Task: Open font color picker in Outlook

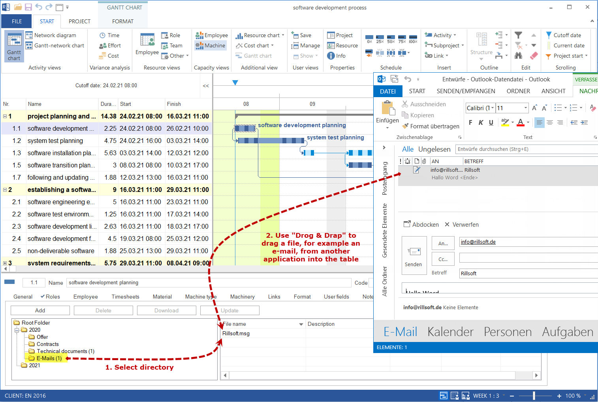Action: coord(523,122)
